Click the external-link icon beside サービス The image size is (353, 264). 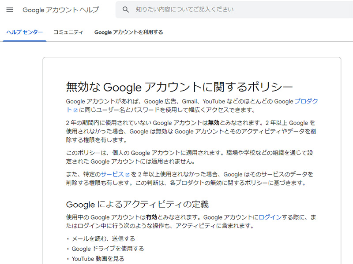click(128, 175)
